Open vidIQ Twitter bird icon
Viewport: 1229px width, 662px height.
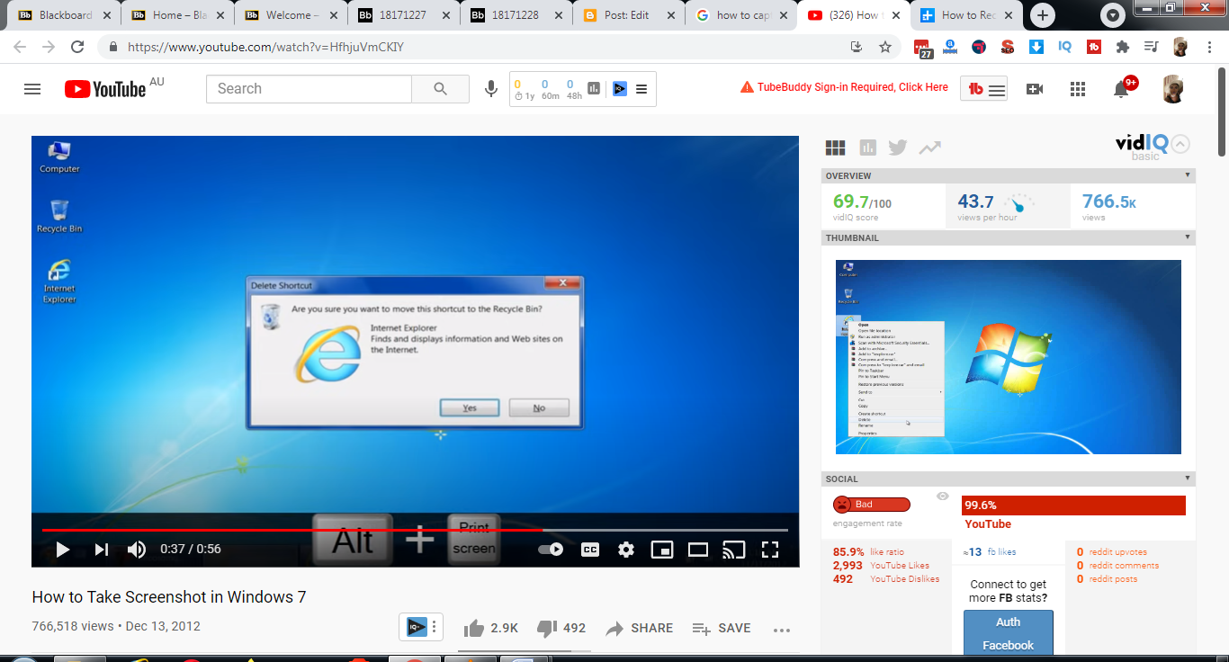pyautogui.click(x=897, y=148)
